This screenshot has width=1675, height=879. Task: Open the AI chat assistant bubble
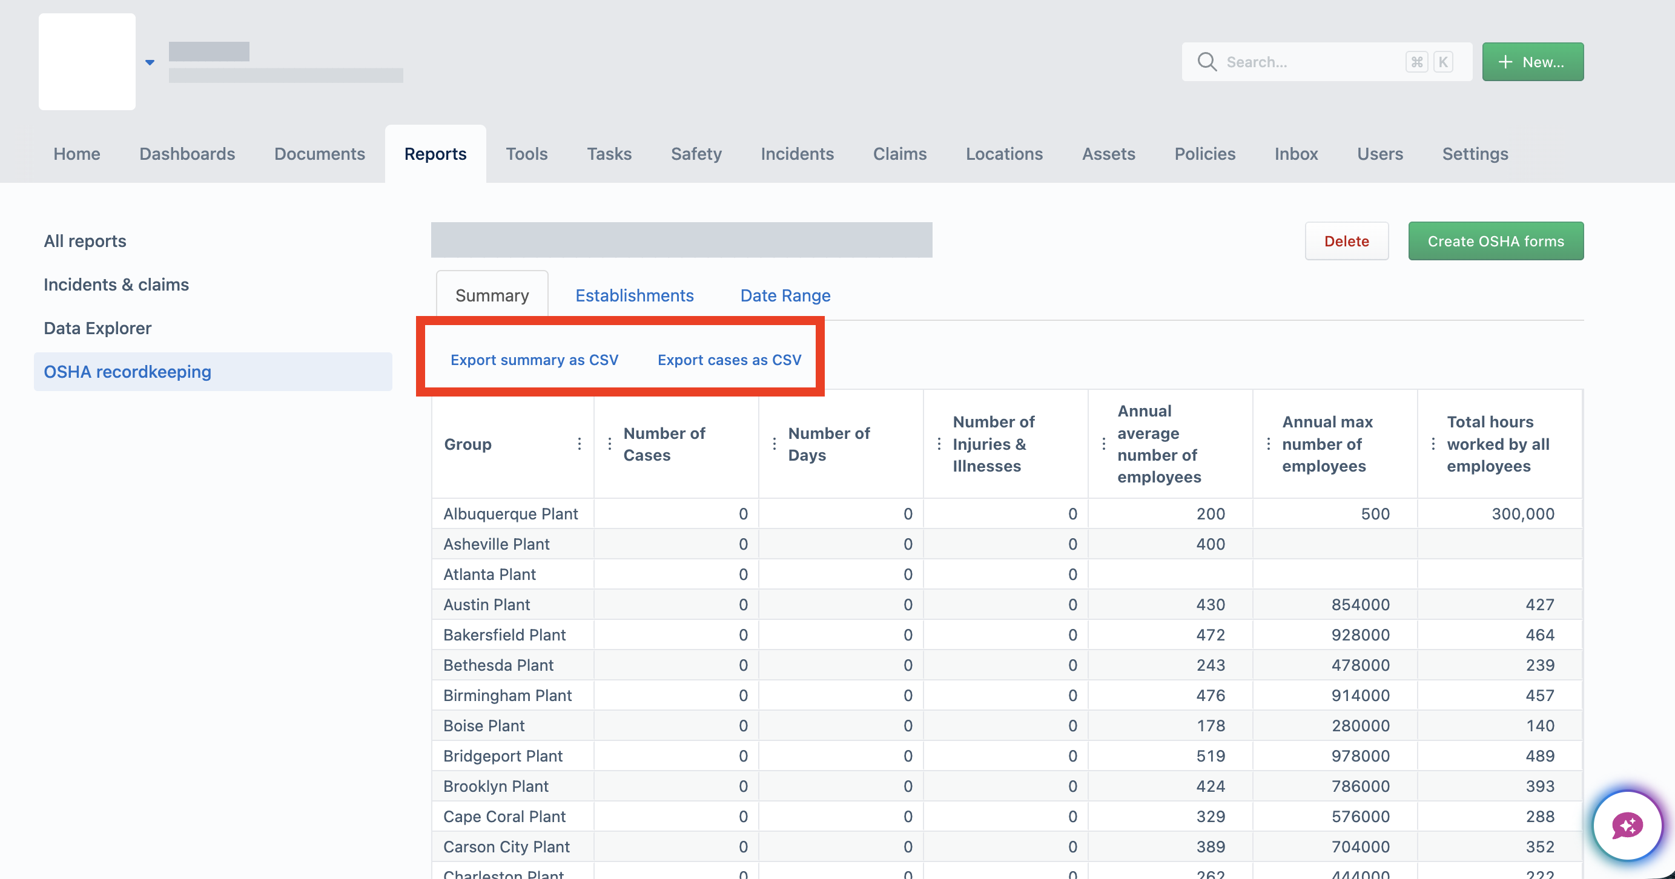pos(1628,826)
